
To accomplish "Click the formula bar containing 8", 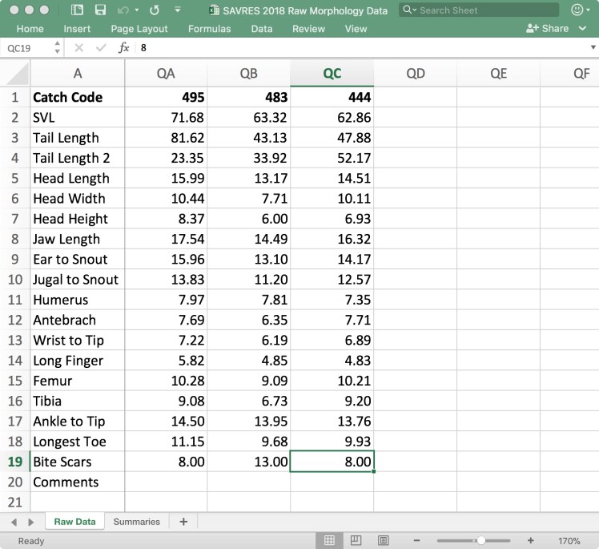I will [363, 48].
